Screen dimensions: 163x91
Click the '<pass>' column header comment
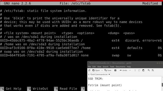(129, 33)
